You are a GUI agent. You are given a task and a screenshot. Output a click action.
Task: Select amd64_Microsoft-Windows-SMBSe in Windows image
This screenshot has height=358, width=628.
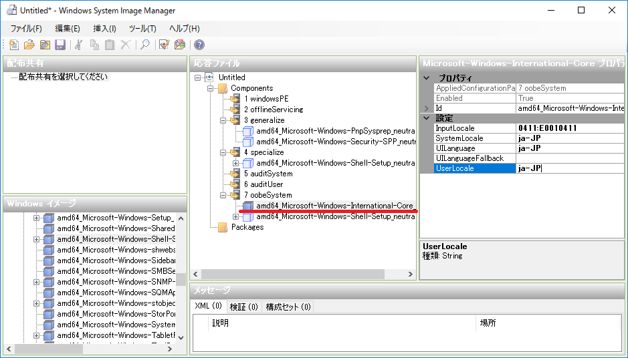(x=116, y=271)
